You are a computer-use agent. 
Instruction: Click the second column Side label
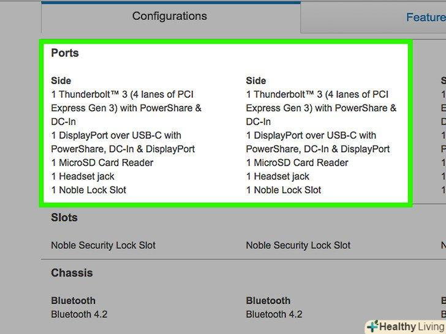(256, 81)
